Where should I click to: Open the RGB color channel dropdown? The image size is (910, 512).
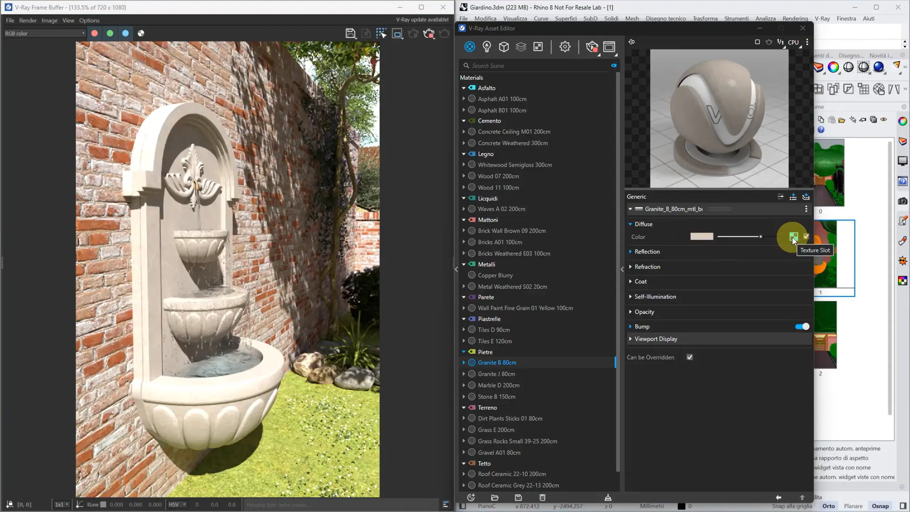tap(45, 33)
